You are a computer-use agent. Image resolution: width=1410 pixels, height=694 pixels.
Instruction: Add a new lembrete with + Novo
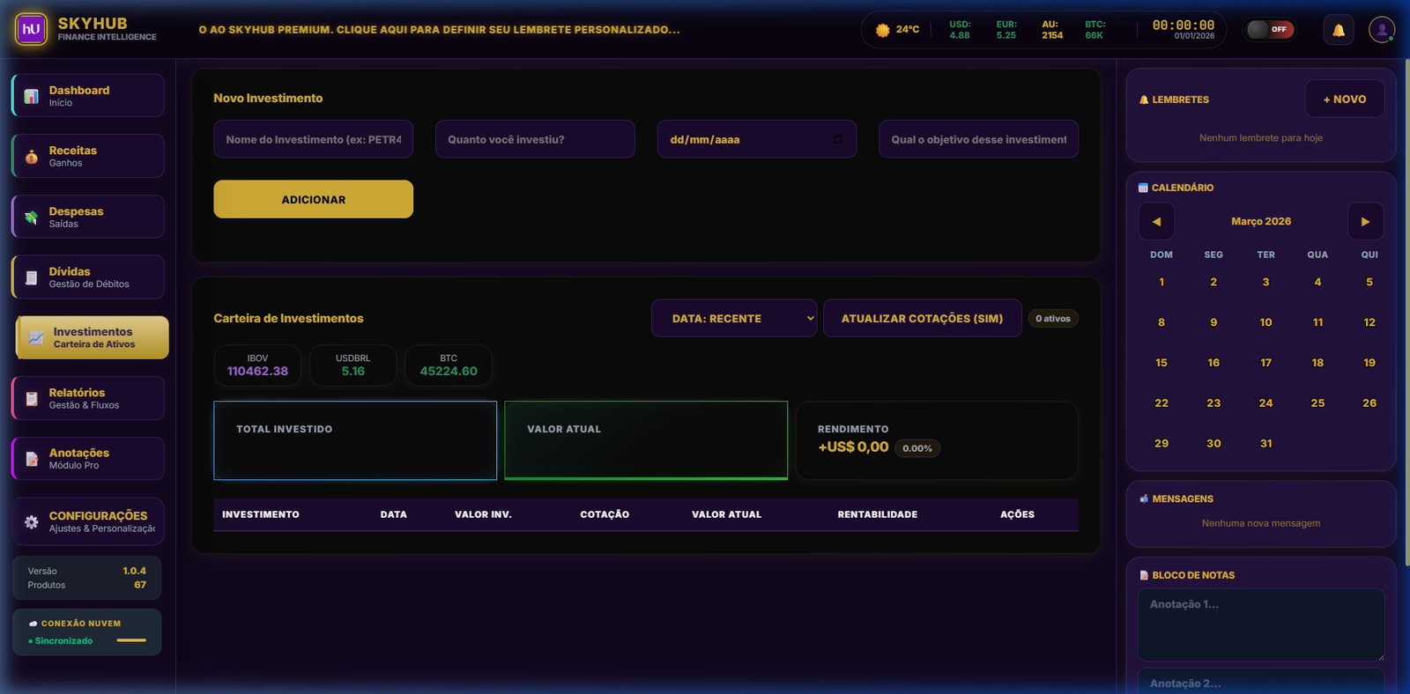point(1344,100)
